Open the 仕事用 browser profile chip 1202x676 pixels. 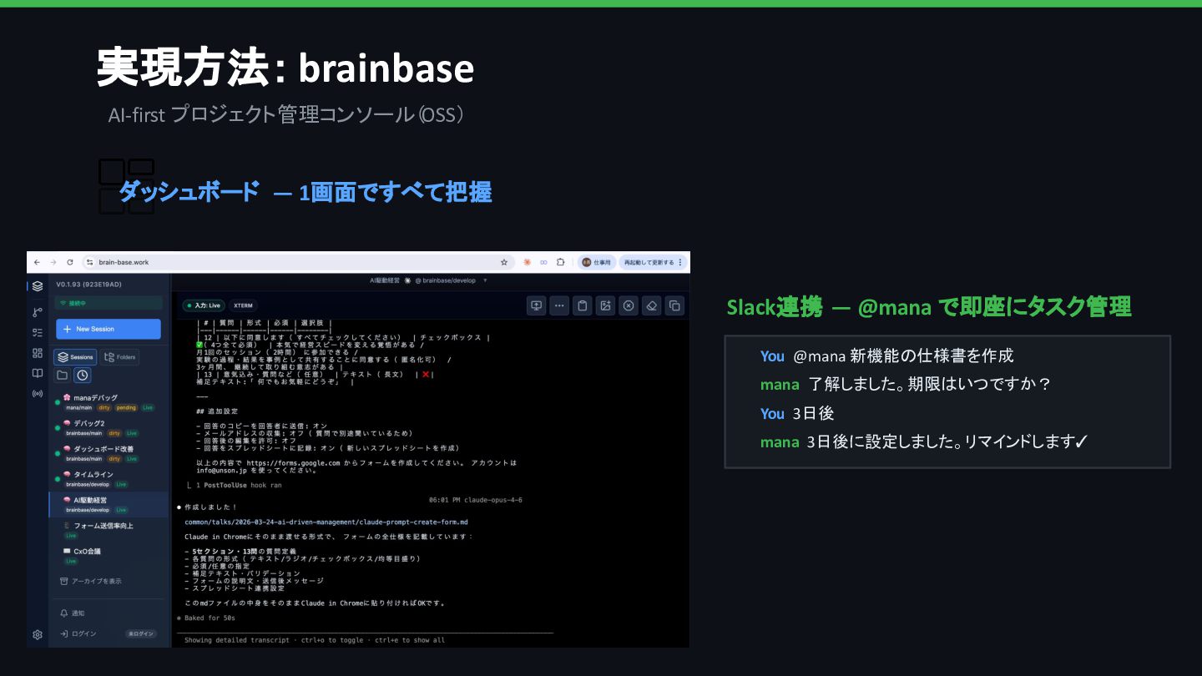pyautogui.click(x=597, y=262)
